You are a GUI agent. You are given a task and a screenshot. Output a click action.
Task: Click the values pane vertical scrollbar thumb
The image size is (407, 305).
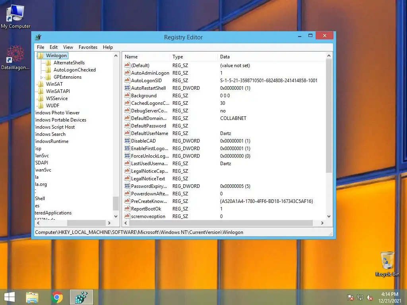click(329, 116)
